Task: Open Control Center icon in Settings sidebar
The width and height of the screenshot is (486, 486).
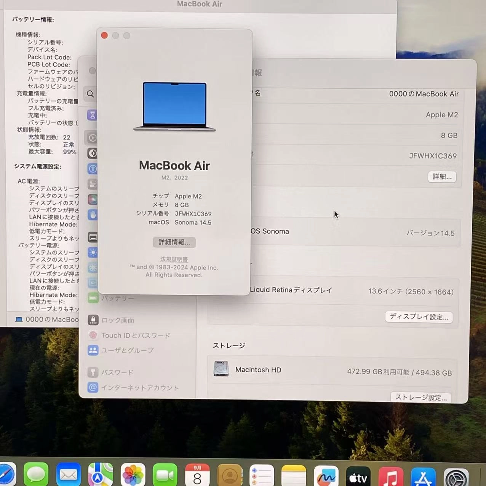Action: point(93,184)
